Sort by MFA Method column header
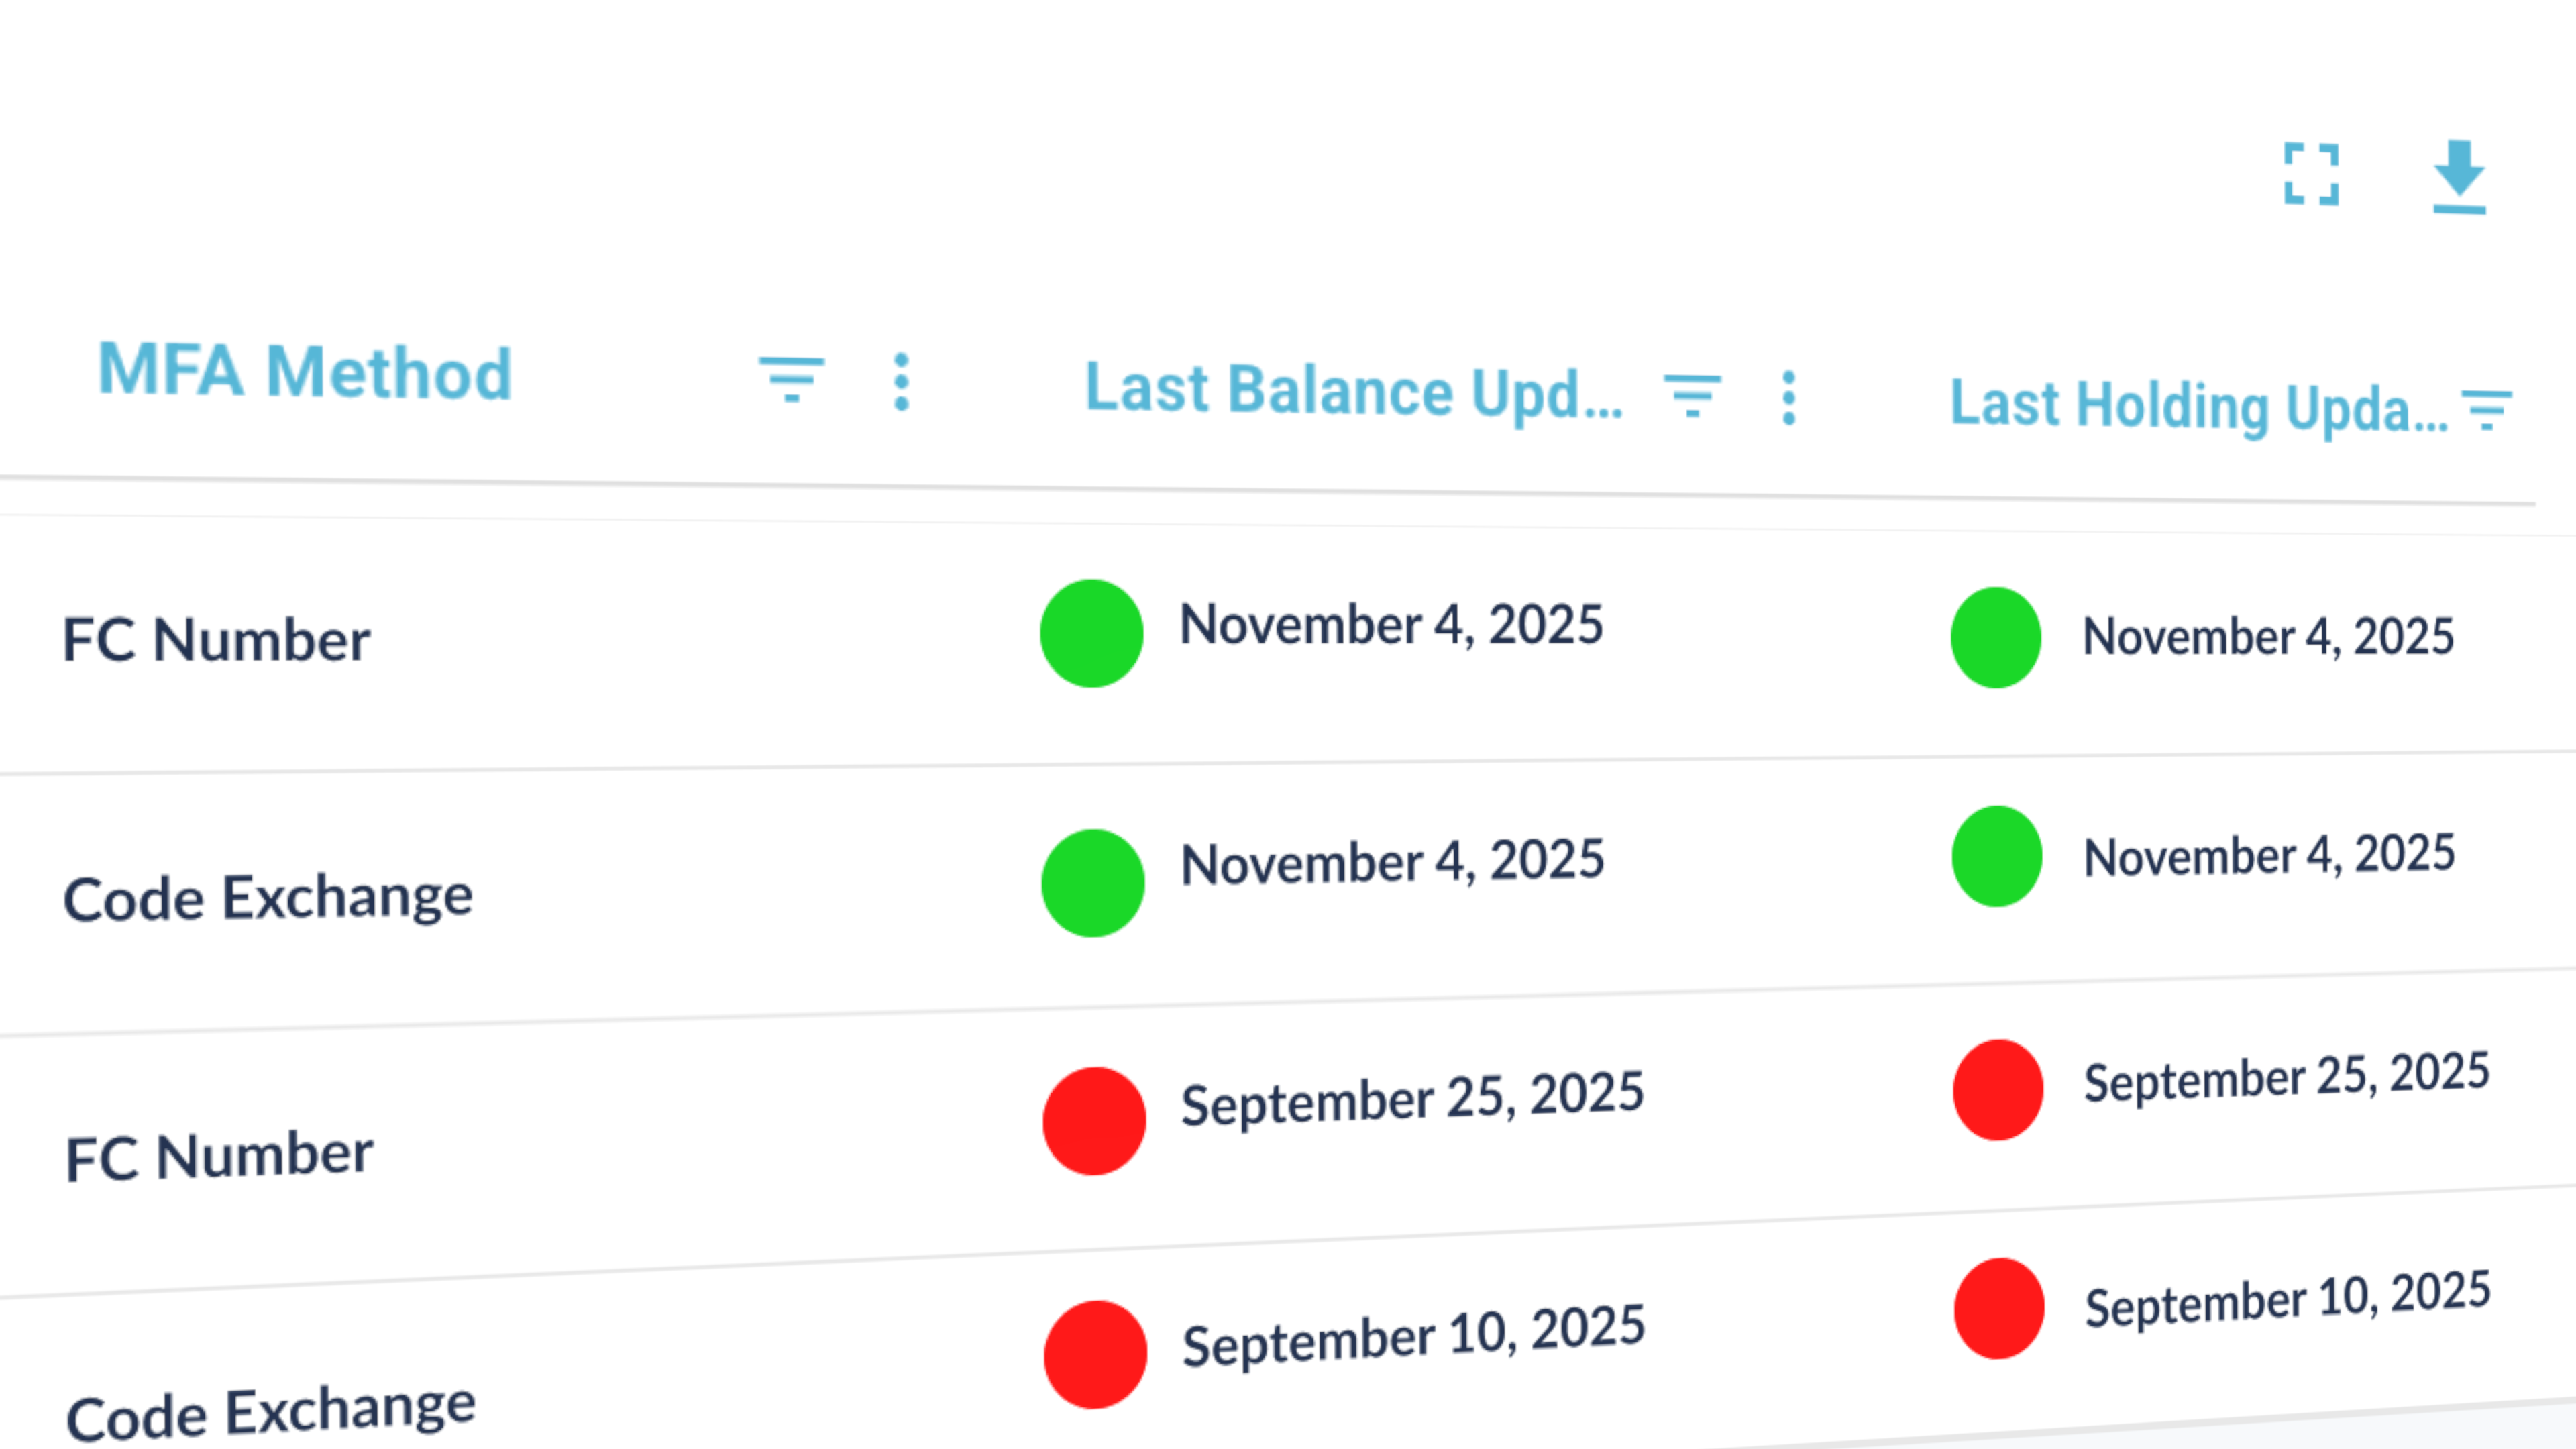The width and height of the screenshot is (2576, 1449). pyautogui.click(x=305, y=371)
